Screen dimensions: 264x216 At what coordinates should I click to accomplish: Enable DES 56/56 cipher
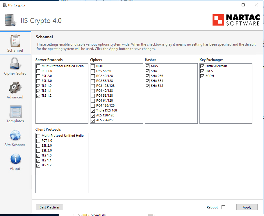[x=93, y=71]
